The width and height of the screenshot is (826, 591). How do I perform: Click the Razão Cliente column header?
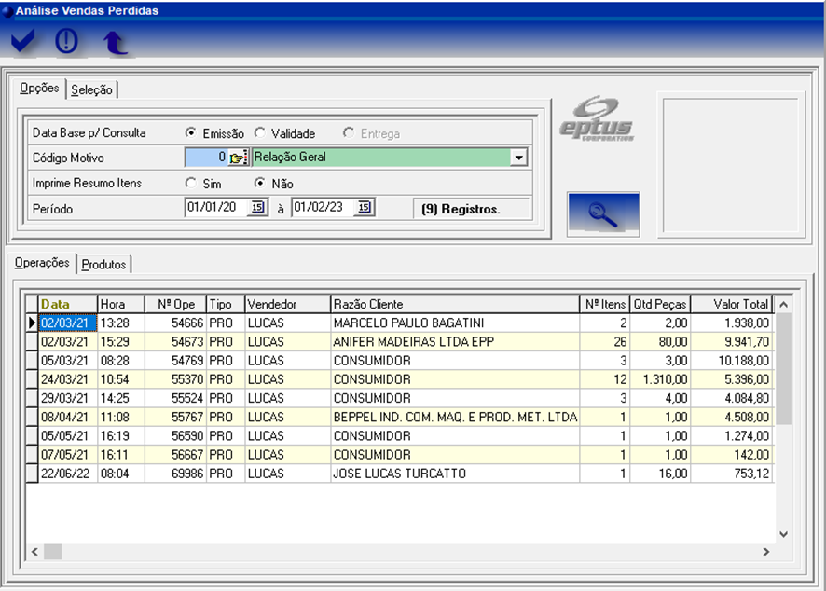pos(454,304)
